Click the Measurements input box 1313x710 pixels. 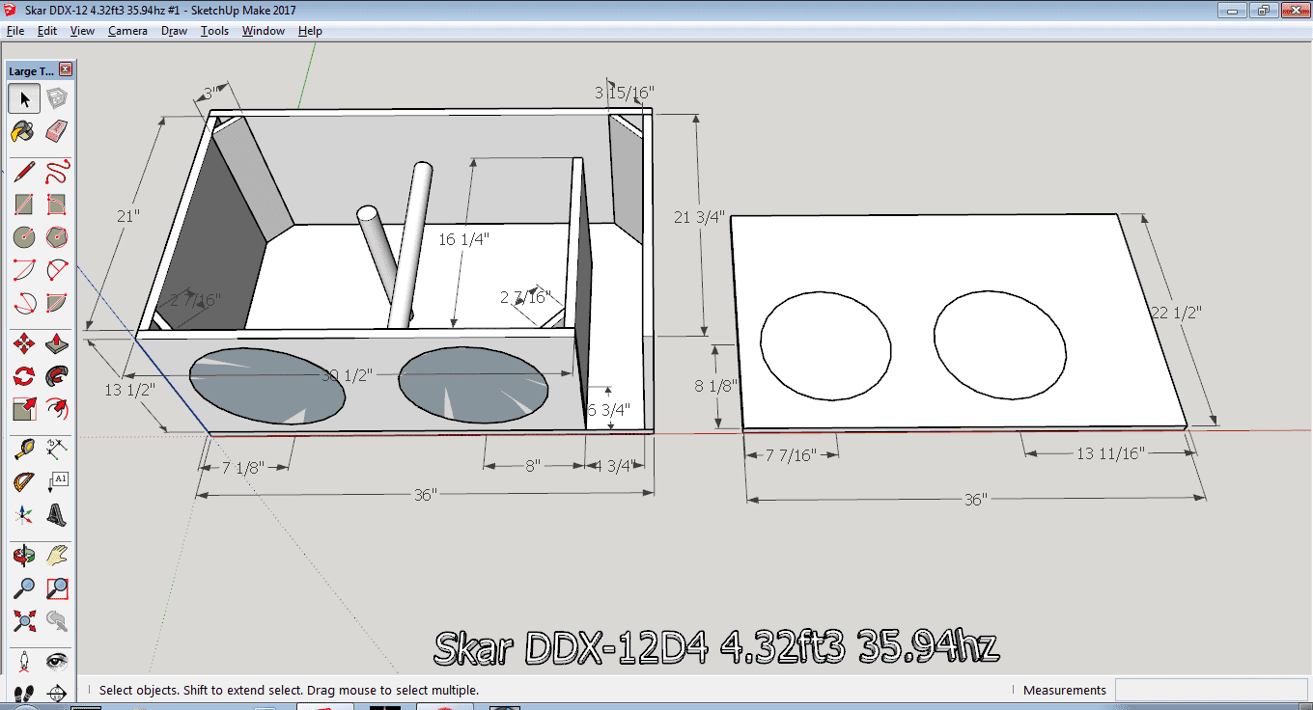point(1212,691)
